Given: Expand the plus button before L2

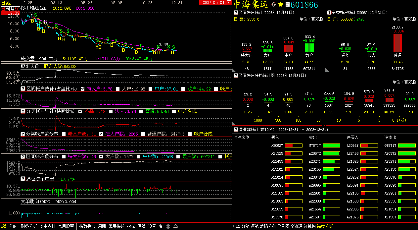Looking at the screenshot, I should coord(233,226).
